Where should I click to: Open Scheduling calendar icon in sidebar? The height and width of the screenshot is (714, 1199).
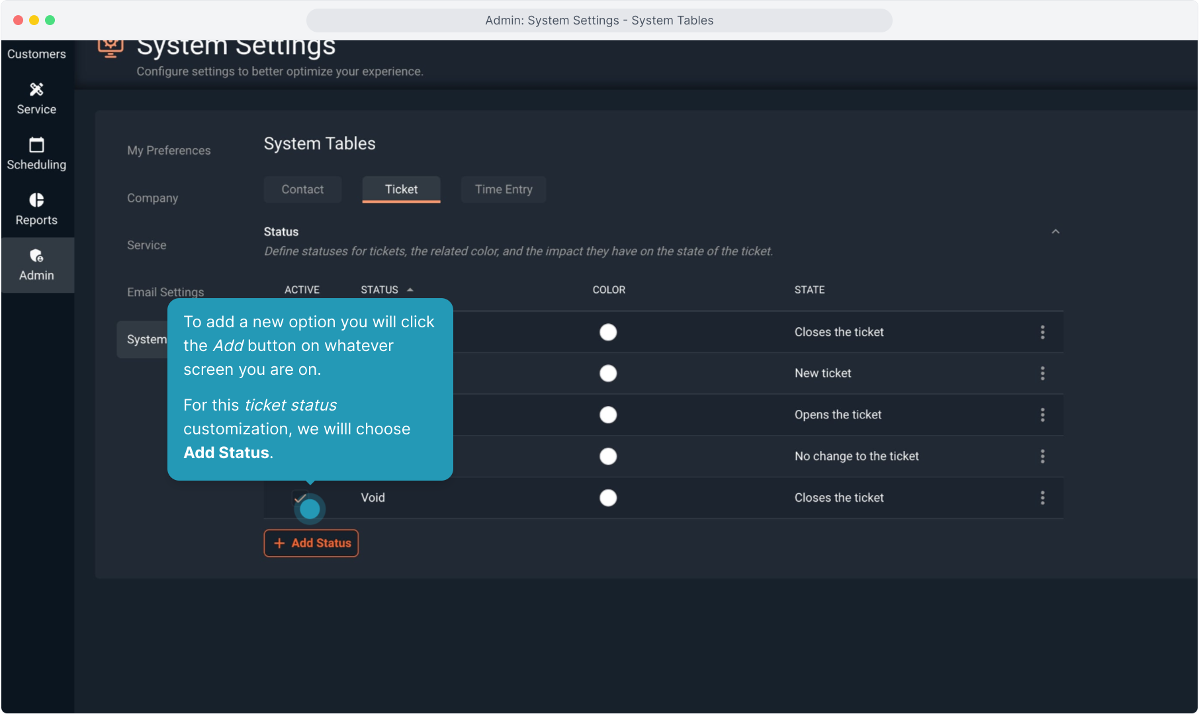point(36,145)
